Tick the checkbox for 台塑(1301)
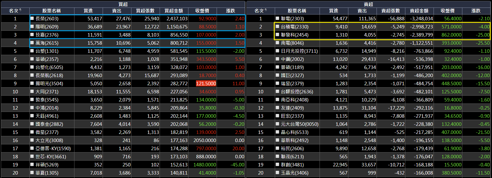492x178 pixels. [x=32, y=51]
